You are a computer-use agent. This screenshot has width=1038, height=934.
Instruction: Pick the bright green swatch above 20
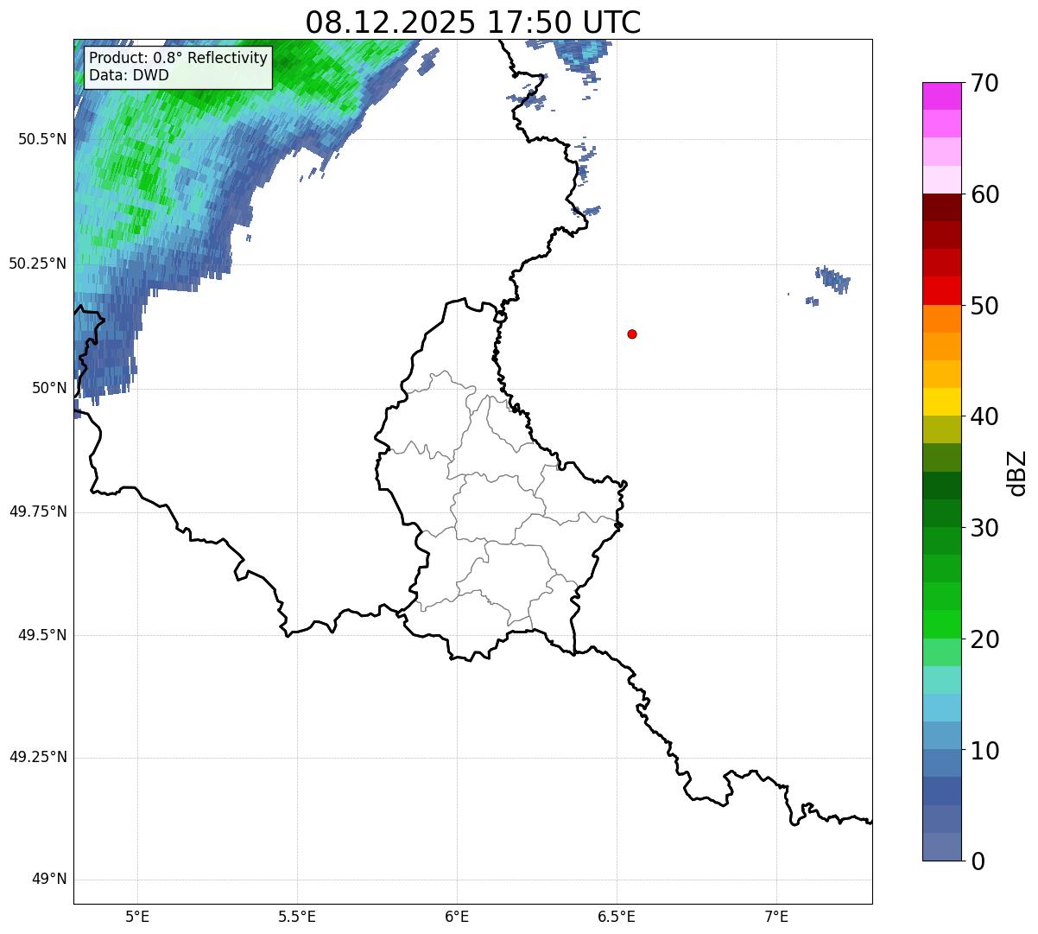point(942,625)
